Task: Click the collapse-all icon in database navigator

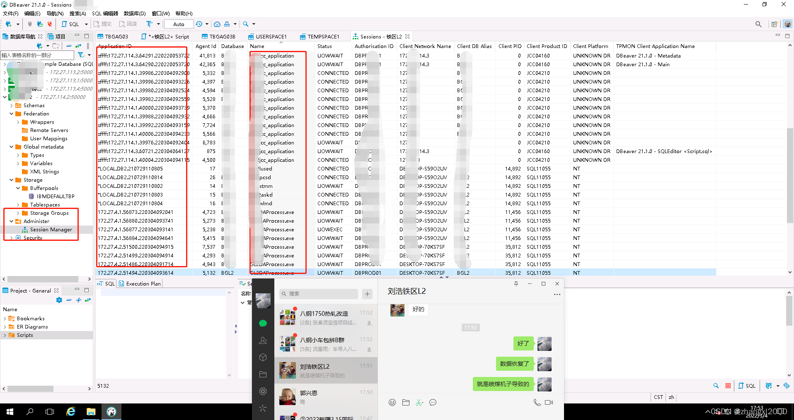Action: click(x=69, y=46)
